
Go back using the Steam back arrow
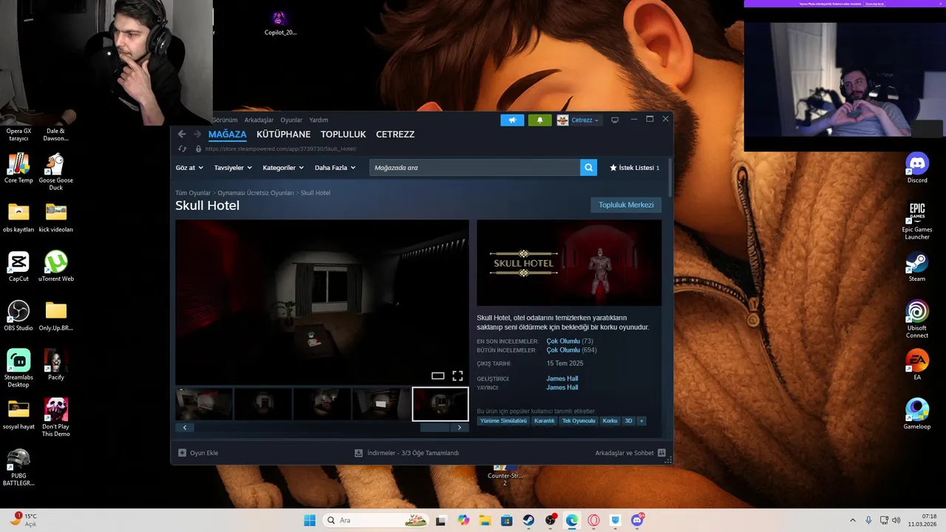tap(182, 134)
